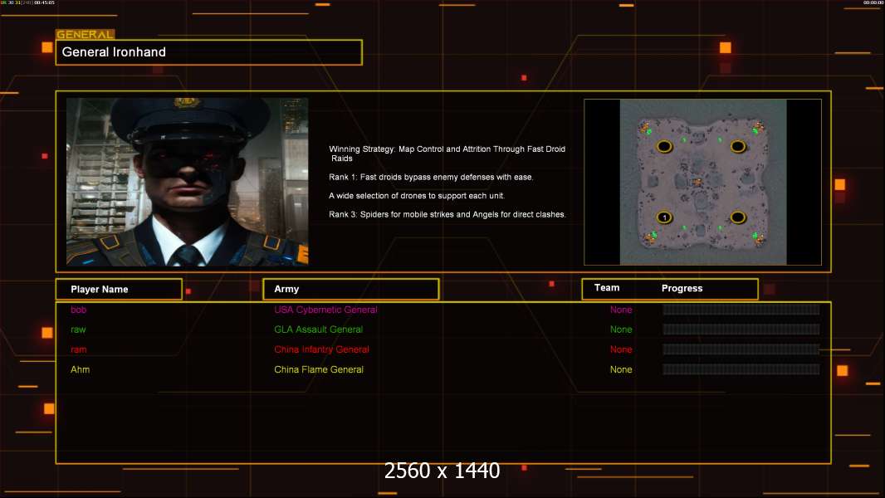Click the Progress column header
The image size is (885, 498).
[x=682, y=288]
